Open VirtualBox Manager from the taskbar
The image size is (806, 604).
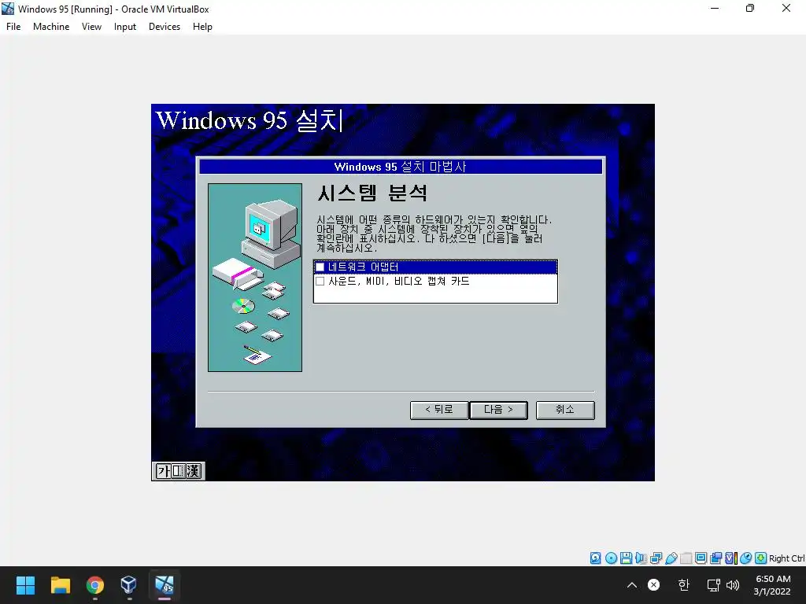(128, 585)
